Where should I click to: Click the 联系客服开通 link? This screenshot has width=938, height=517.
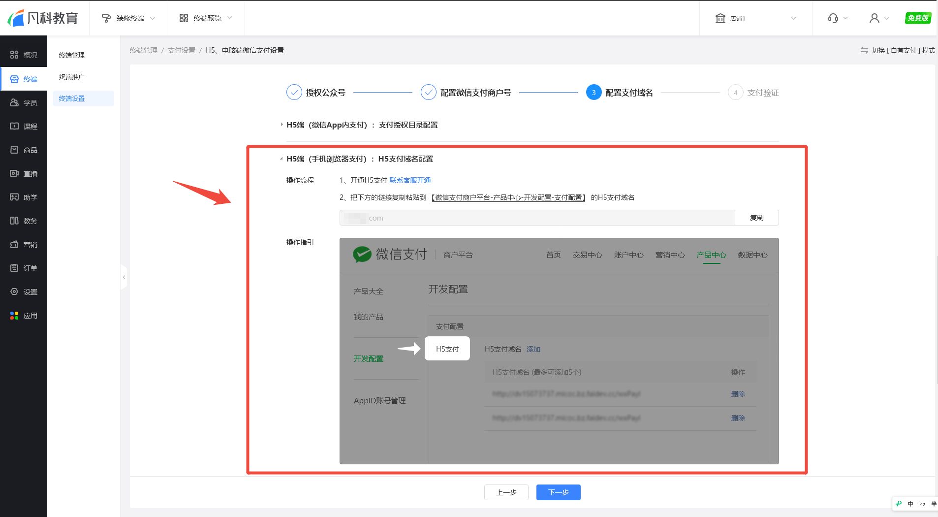coord(410,180)
